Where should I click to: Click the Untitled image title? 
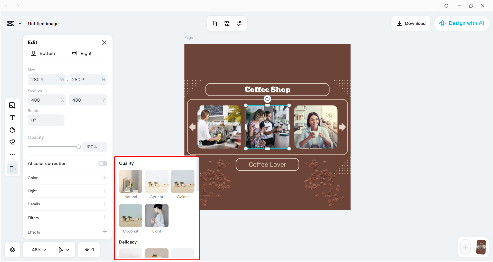43,23
